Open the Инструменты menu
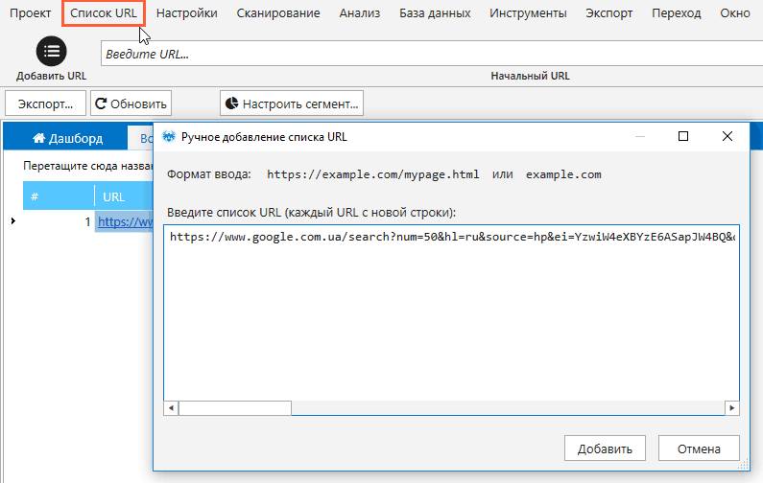Viewport: 763px width, 483px height. (528, 13)
